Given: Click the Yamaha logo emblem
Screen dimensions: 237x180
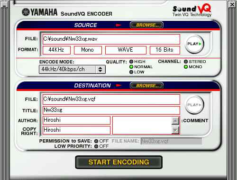Looking at the screenshot, I should coord(26,12).
